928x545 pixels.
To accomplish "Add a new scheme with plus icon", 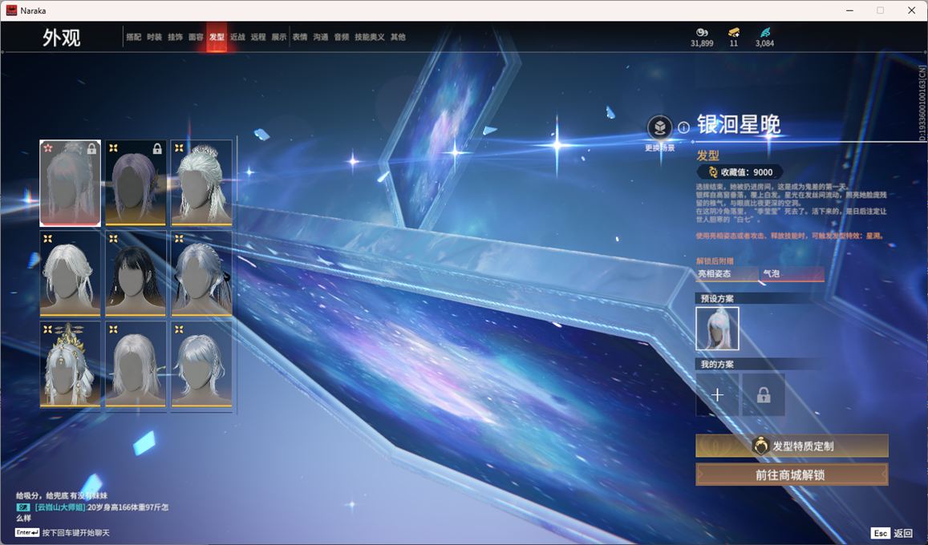I will click(717, 395).
